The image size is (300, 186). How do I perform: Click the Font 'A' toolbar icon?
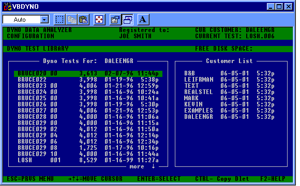tap(143, 20)
